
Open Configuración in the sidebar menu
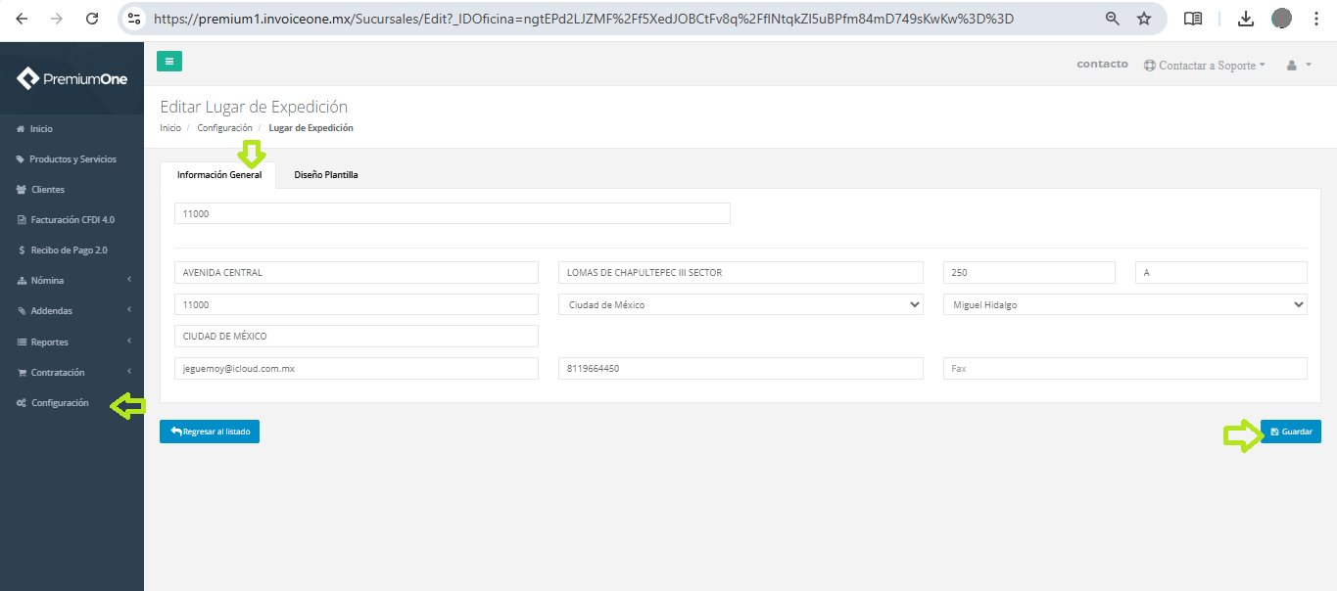59,403
